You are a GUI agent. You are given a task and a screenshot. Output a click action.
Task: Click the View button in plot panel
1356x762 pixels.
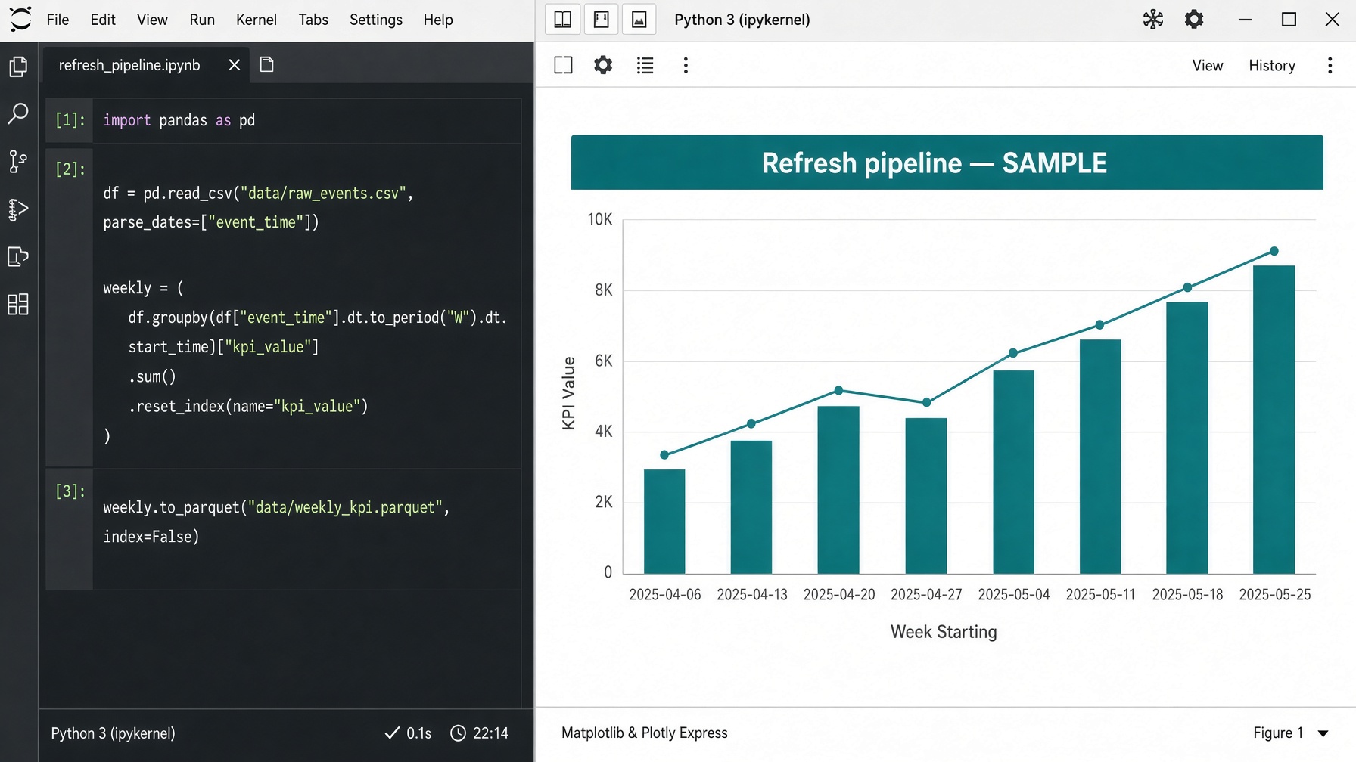[1208, 66]
